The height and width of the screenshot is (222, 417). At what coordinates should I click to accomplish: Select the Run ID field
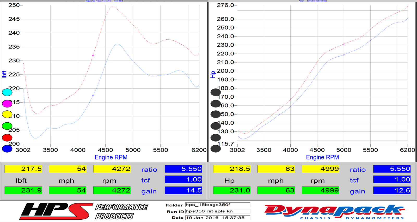pos(218,211)
